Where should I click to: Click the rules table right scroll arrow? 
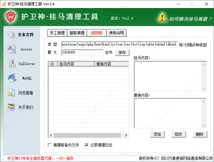126,135
